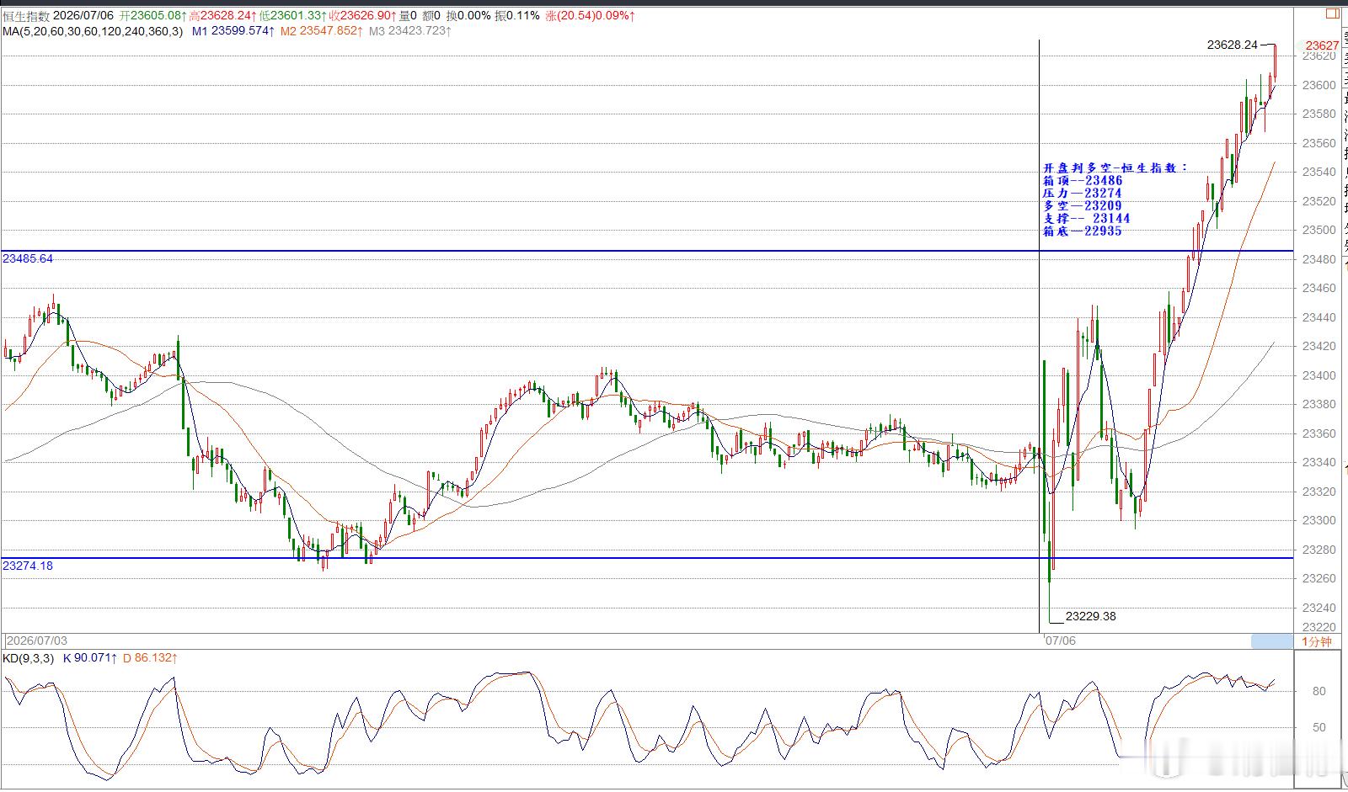This screenshot has width=1348, height=792.
Task: Click the K 90.071 value label
Action: (x=90, y=658)
